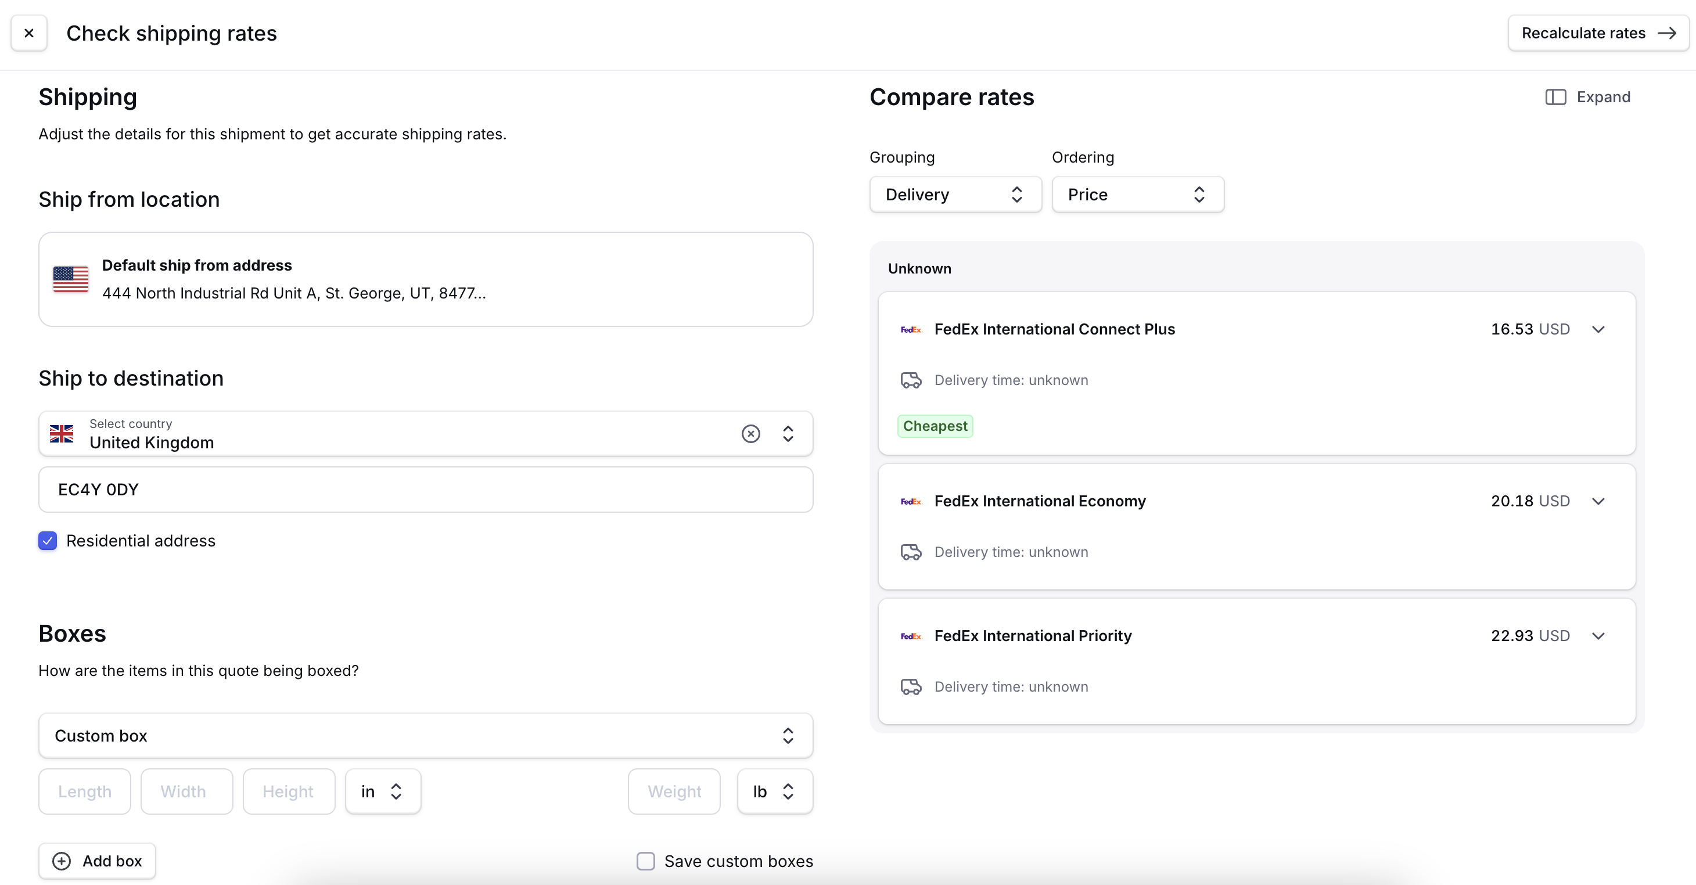
Task: Click the delivery truck icon for Priority
Action: coord(911,685)
